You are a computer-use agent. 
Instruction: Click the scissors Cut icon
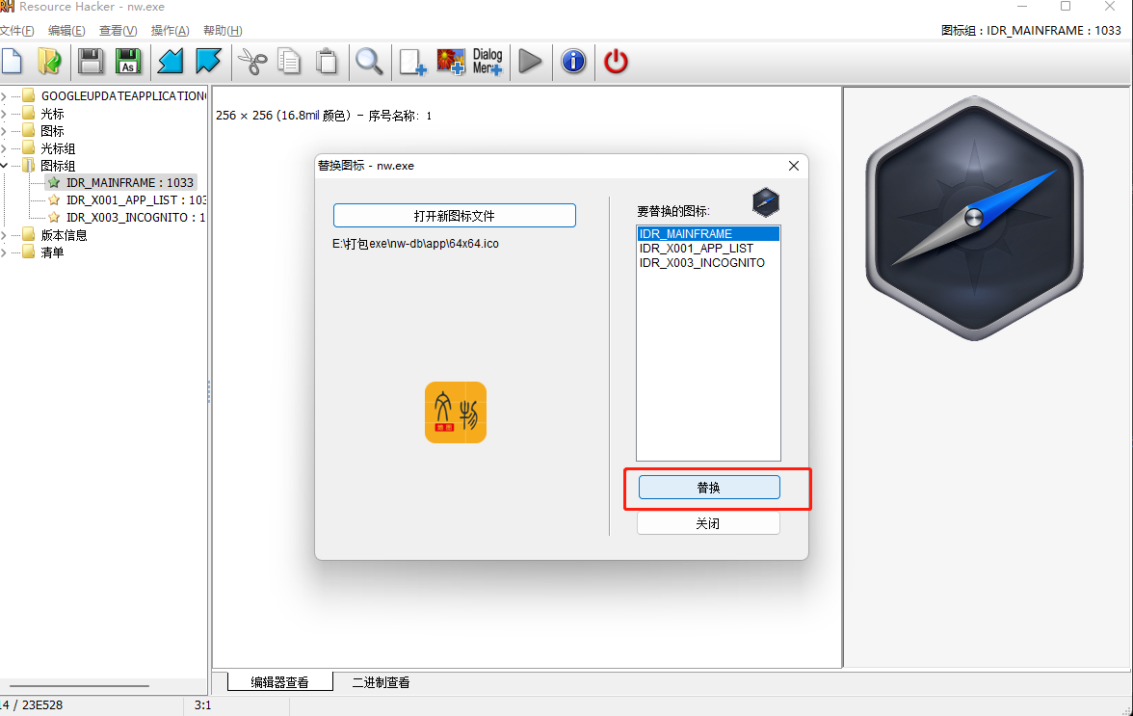pos(252,62)
